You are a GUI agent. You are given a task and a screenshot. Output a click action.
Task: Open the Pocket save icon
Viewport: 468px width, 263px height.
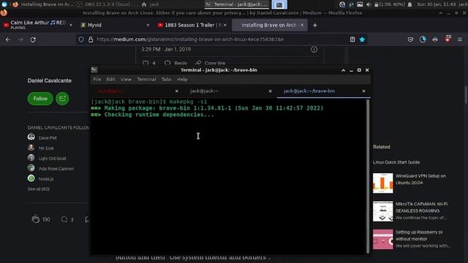(410, 39)
